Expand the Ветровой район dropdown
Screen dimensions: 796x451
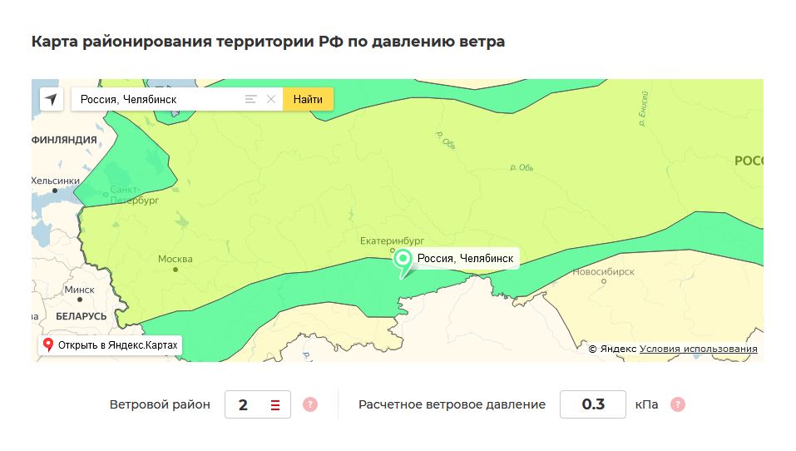pyautogui.click(x=257, y=405)
